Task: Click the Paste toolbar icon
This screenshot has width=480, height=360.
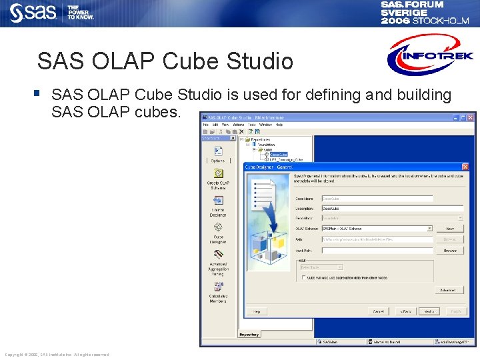Action: (x=235, y=131)
